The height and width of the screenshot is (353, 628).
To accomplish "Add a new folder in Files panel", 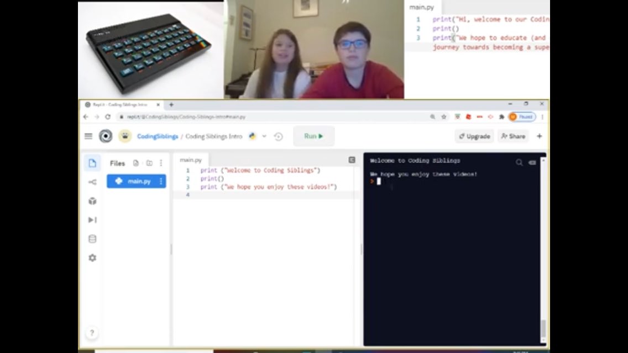I will 149,163.
